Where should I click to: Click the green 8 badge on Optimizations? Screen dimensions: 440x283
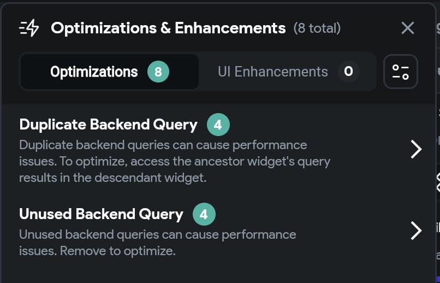tap(158, 72)
